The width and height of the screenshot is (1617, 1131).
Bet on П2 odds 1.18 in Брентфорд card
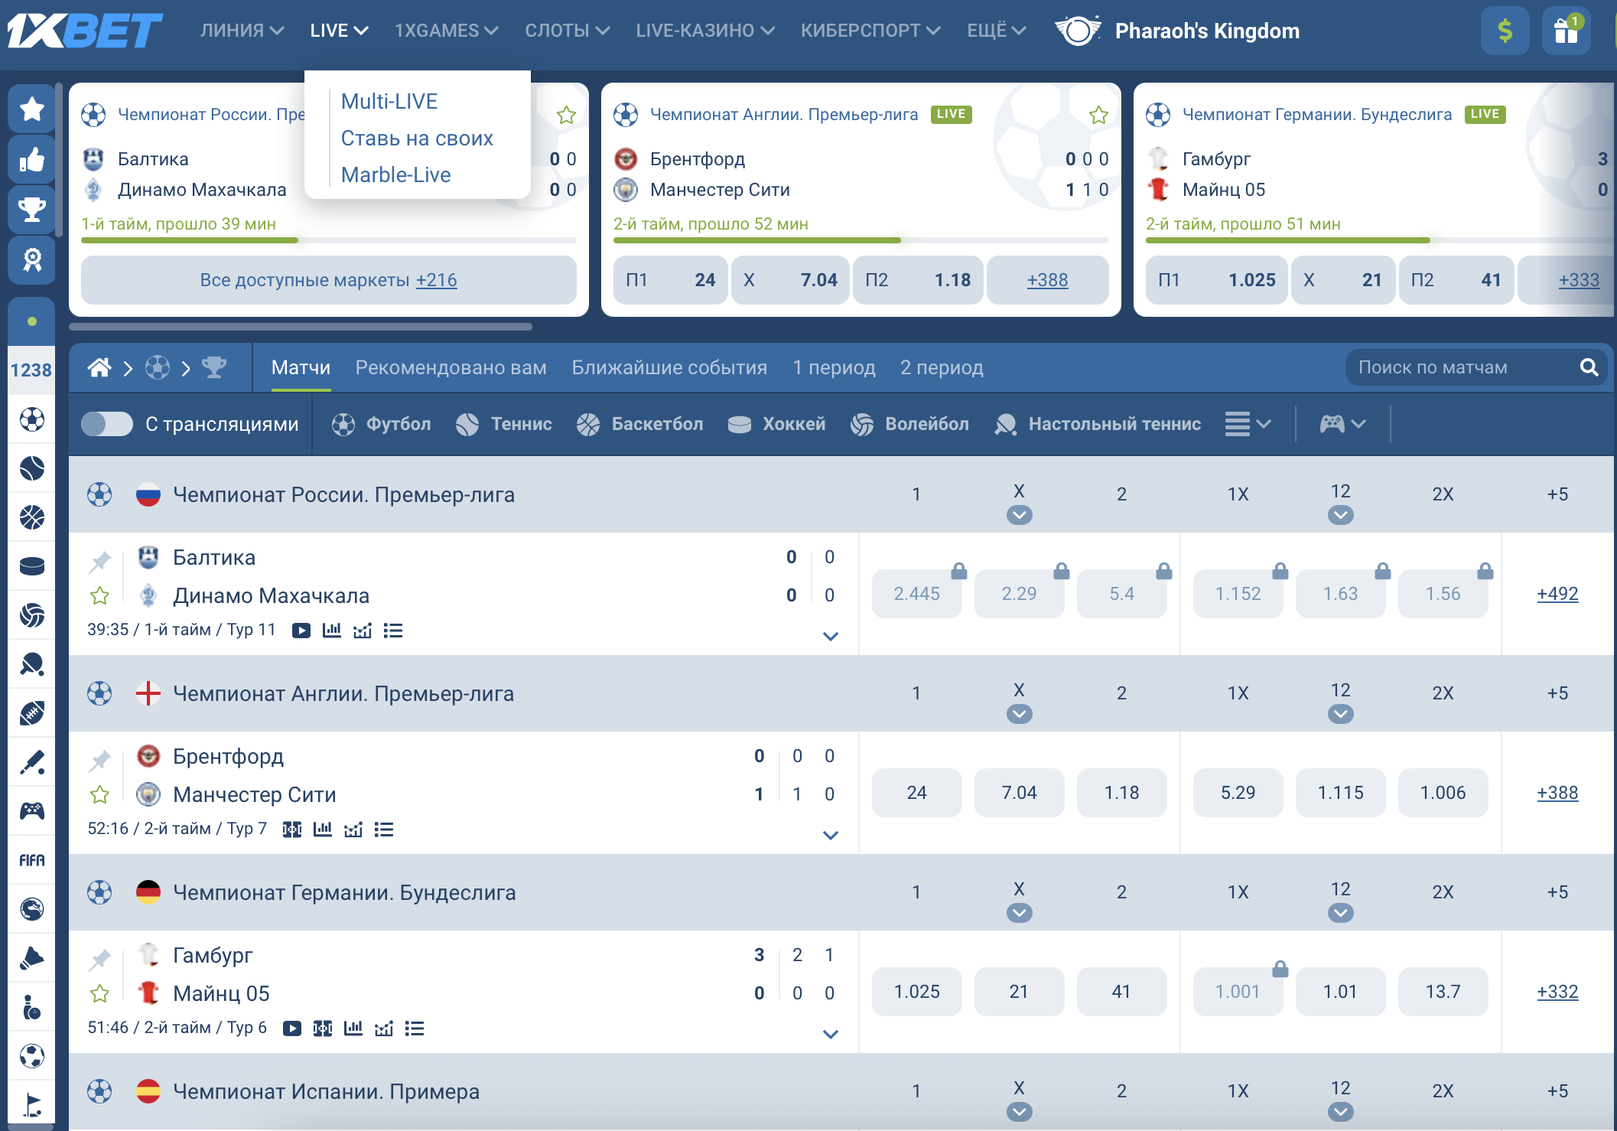coord(918,280)
